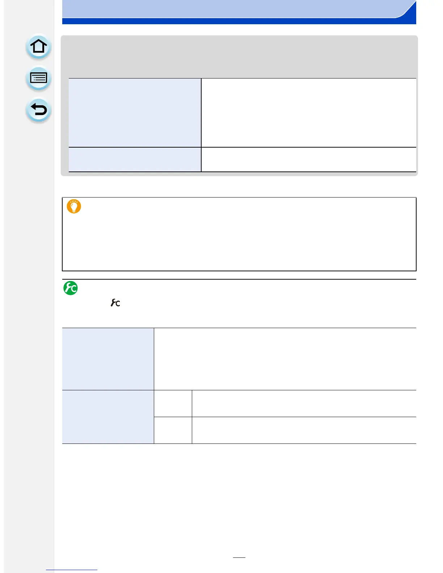Select the short blue bottom-left cell of upper table
Screen dimensions: 443x573
tap(135, 160)
